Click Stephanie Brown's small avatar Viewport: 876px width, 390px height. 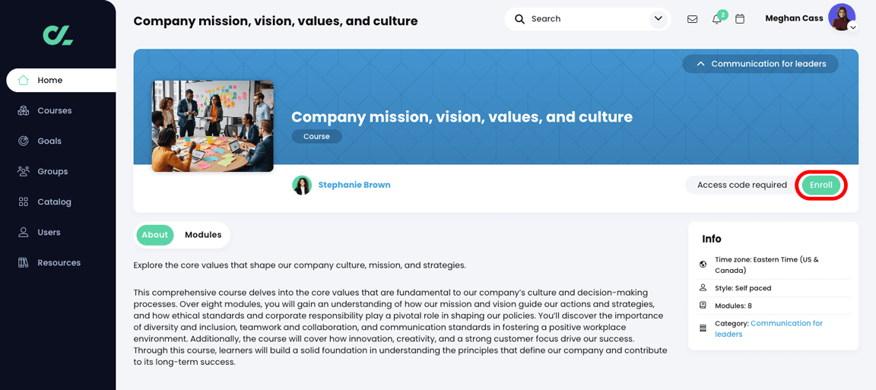coord(302,185)
